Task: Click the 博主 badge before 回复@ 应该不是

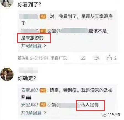Action: coord(43,31)
